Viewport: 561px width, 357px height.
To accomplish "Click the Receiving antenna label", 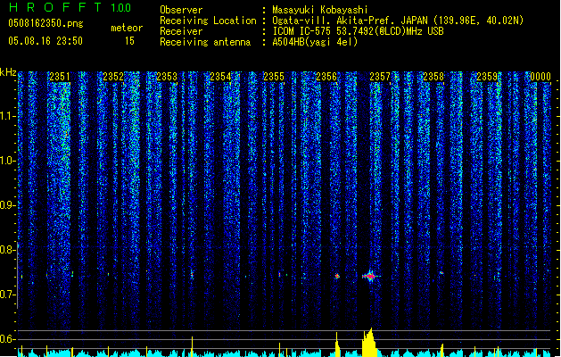I will 205,42.
